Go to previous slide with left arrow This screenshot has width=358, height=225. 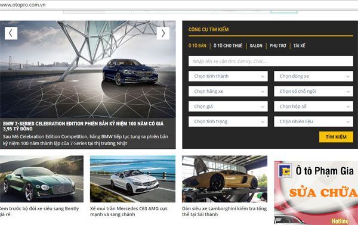tap(11, 33)
